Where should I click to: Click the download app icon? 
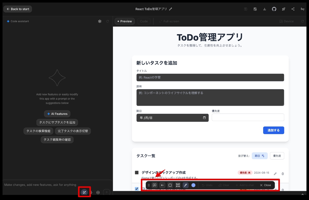(x=265, y=9)
